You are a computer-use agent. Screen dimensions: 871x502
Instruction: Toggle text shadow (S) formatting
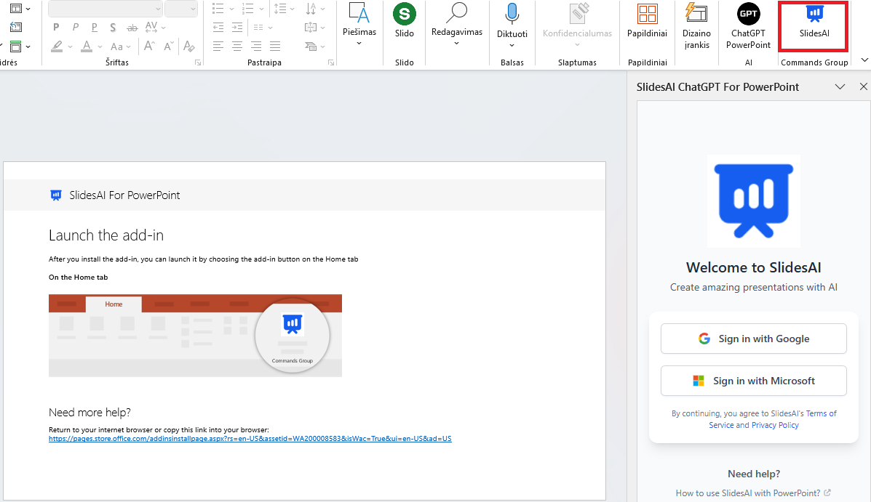(x=113, y=28)
